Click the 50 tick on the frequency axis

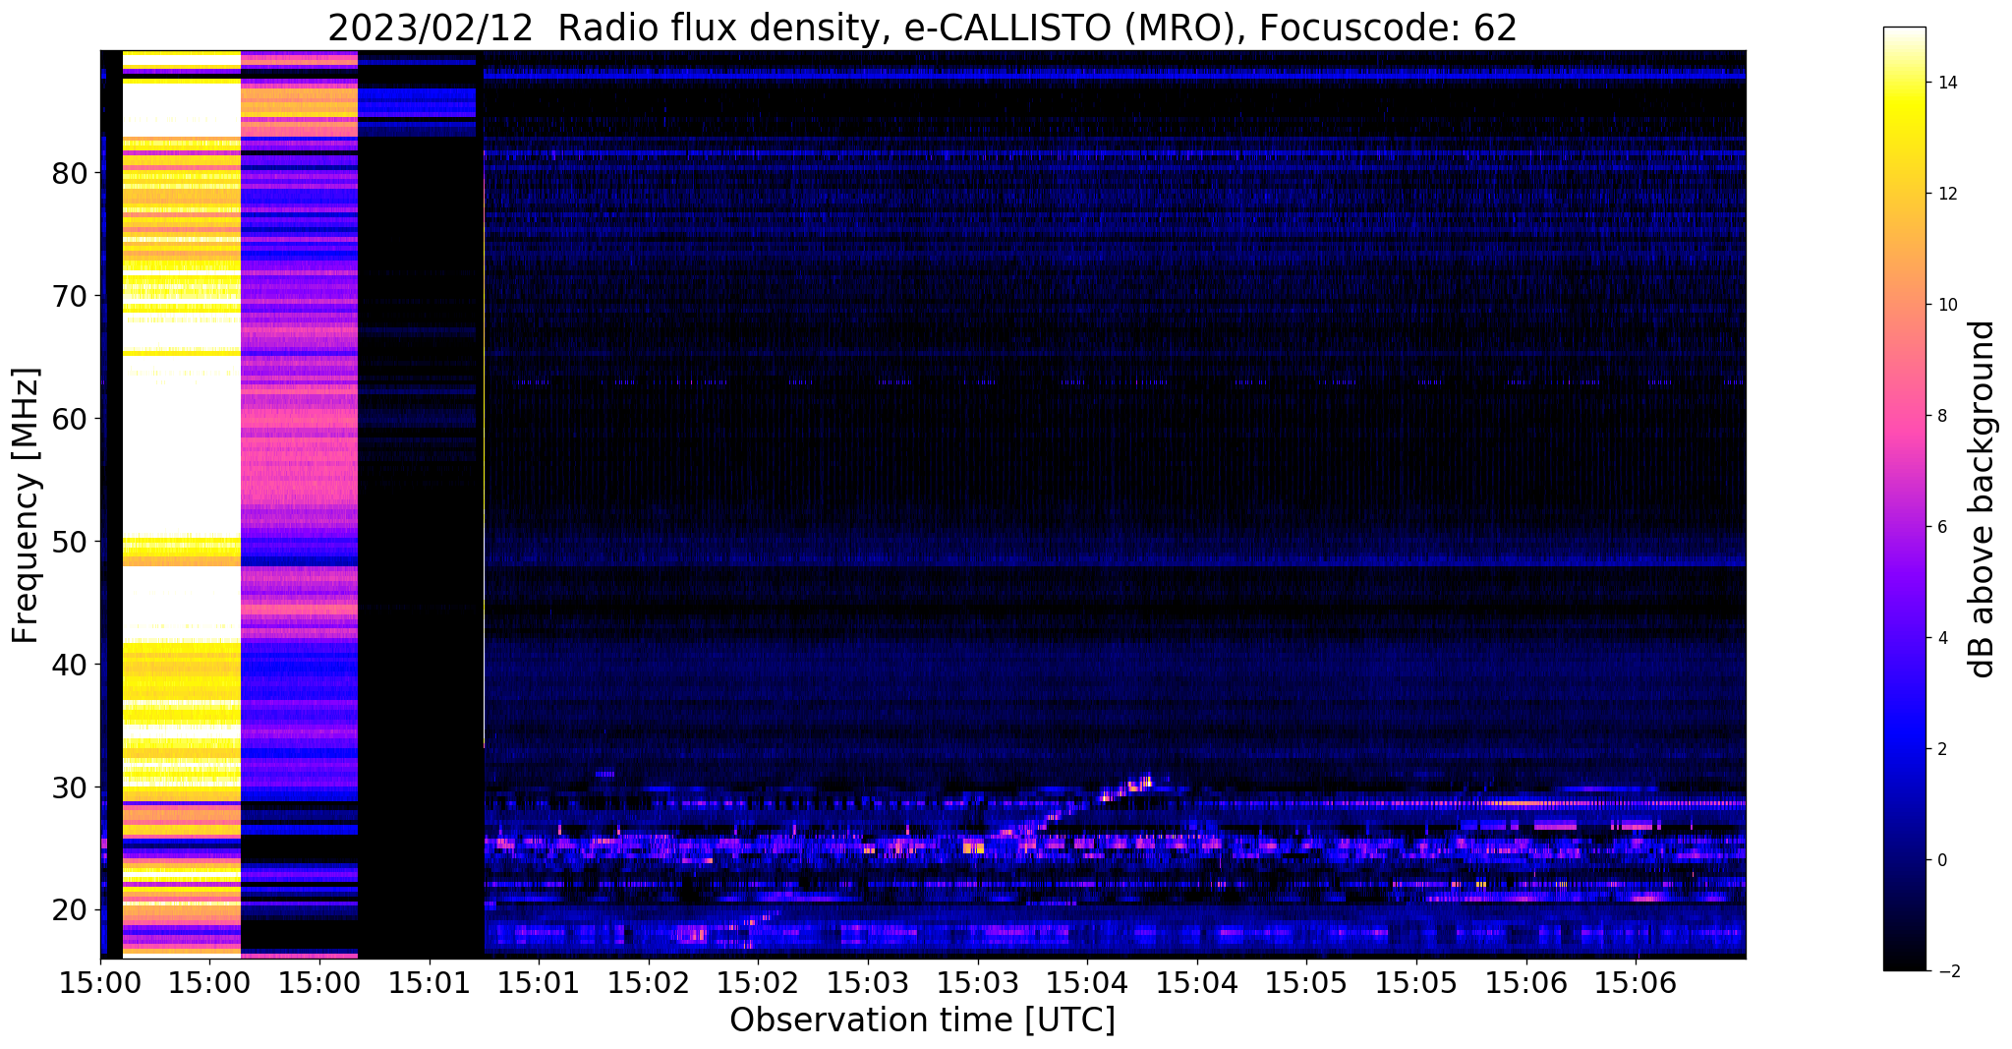coord(71,542)
